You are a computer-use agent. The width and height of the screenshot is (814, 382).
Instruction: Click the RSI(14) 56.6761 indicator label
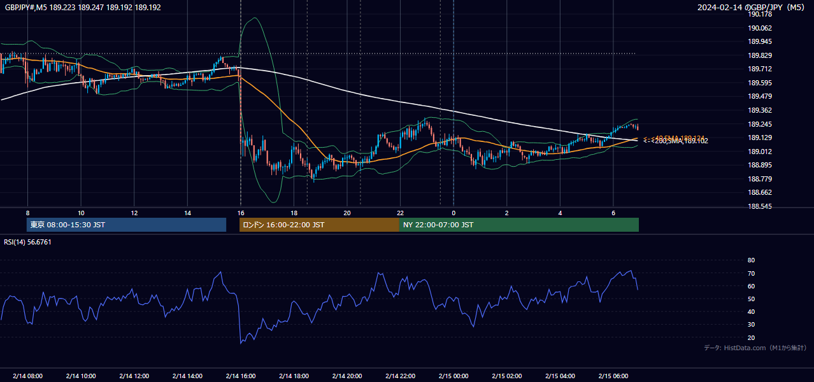[28, 242]
